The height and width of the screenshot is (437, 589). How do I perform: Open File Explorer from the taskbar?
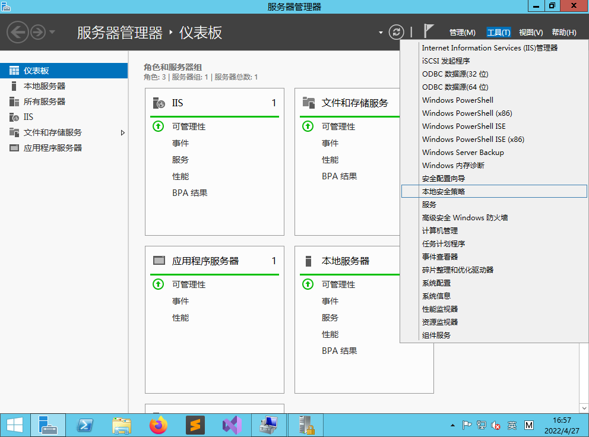point(122,425)
